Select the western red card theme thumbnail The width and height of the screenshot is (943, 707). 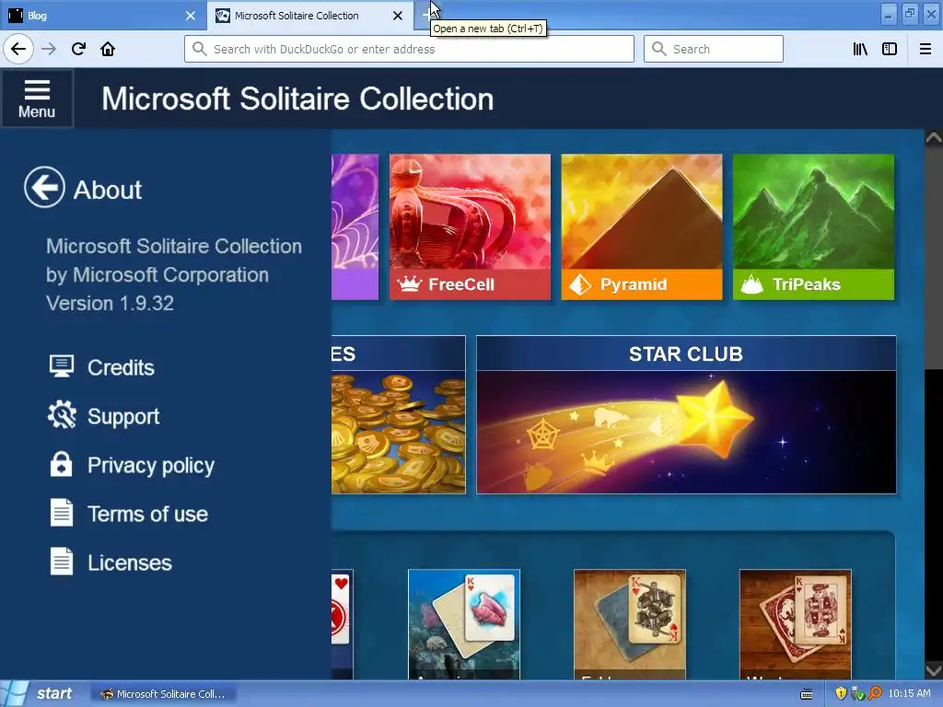[795, 624]
